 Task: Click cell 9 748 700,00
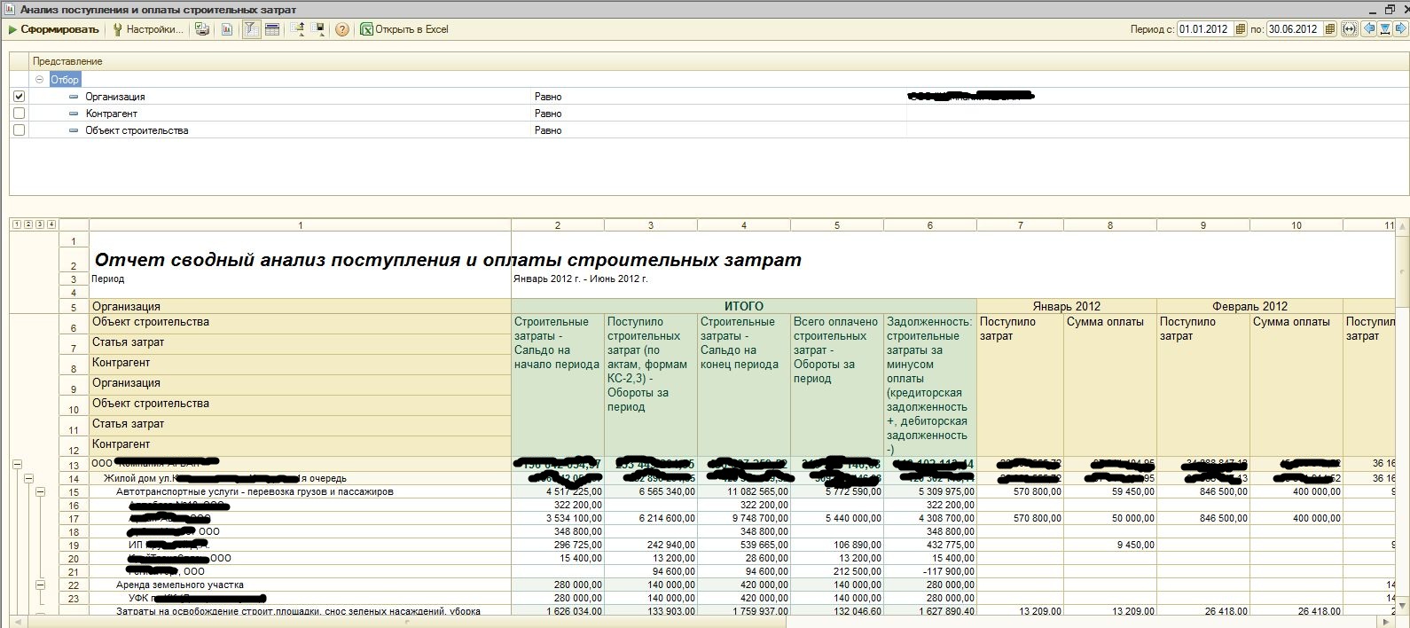click(x=744, y=518)
